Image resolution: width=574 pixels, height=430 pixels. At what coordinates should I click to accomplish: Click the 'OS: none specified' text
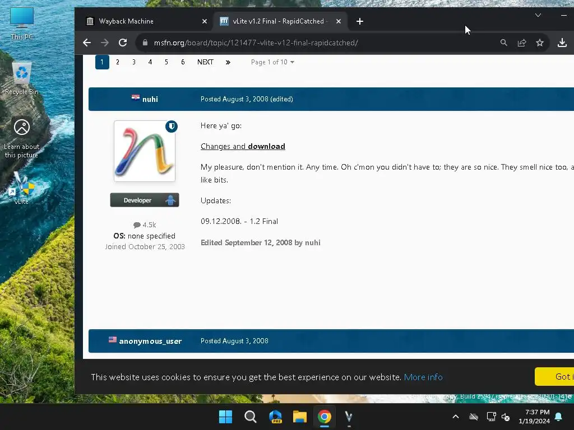pyautogui.click(x=144, y=236)
